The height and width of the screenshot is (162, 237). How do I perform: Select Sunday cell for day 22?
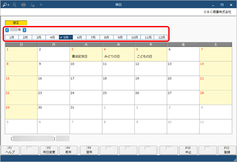point(21,98)
